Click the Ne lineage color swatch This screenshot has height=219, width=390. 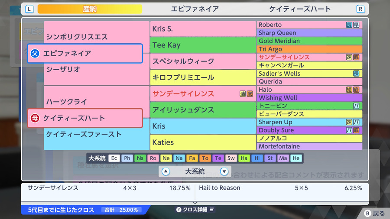coord(166,158)
